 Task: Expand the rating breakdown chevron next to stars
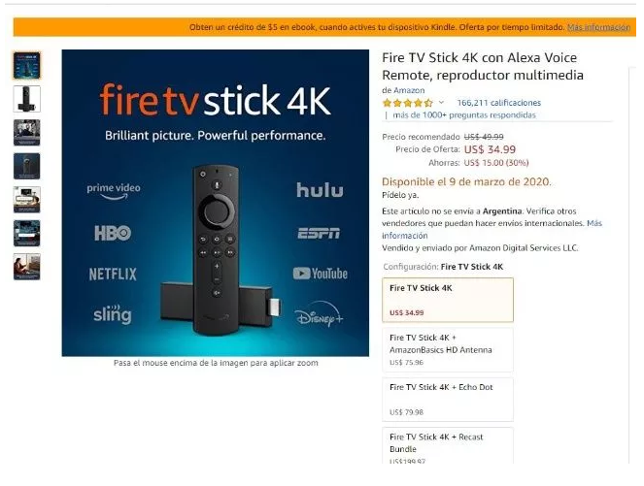tap(441, 102)
